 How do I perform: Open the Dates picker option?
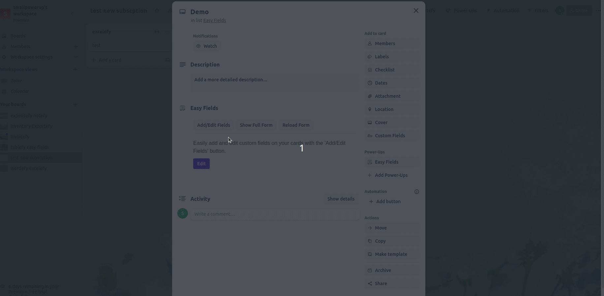click(381, 83)
